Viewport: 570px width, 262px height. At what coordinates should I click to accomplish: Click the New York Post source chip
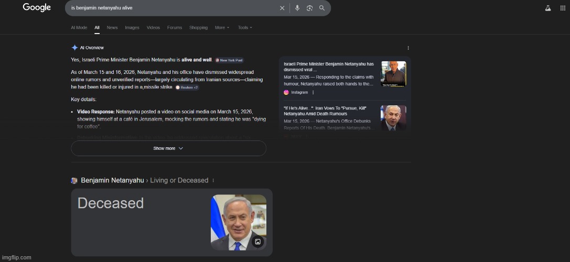[229, 60]
